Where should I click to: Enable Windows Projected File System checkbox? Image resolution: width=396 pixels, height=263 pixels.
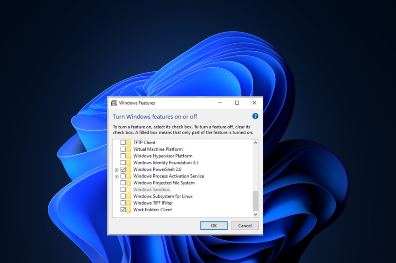pyautogui.click(x=123, y=183)
